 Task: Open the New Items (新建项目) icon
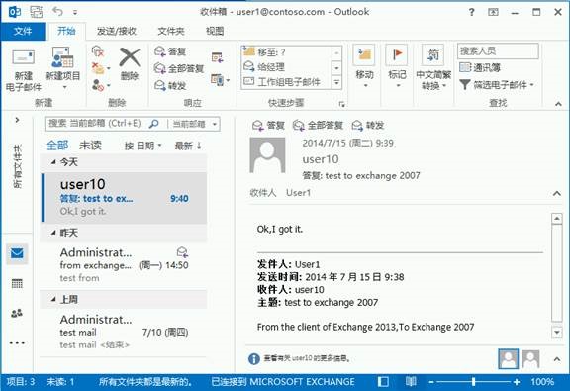[62, 57]
